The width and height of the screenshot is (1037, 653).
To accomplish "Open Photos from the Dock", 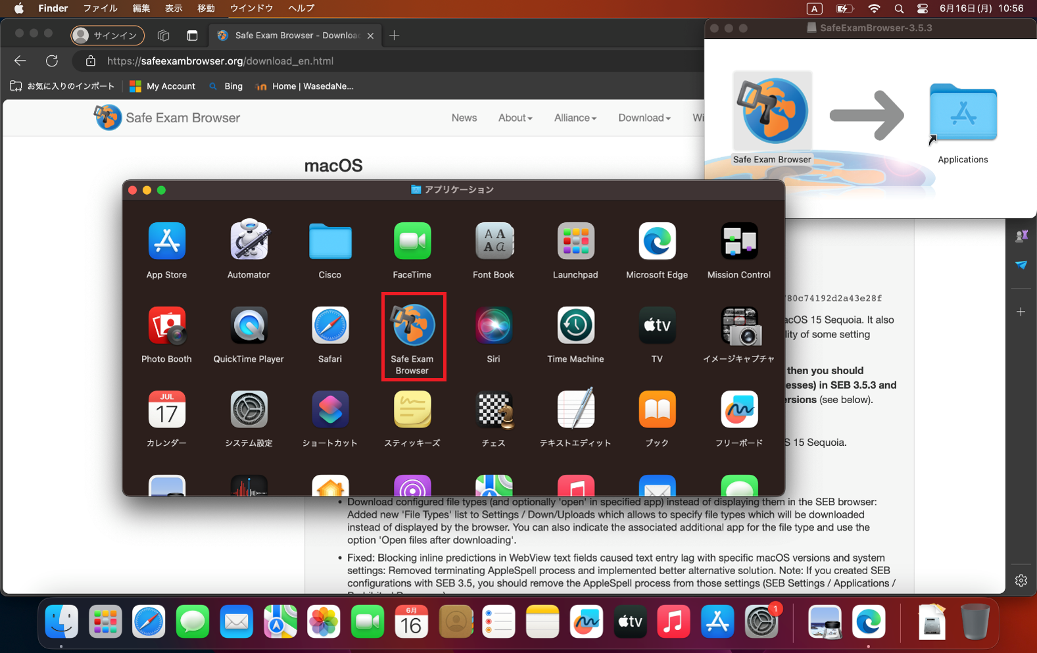I will [324, 621].
